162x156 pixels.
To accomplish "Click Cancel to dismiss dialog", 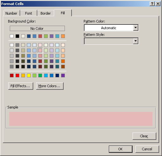I will pos(147,149).
